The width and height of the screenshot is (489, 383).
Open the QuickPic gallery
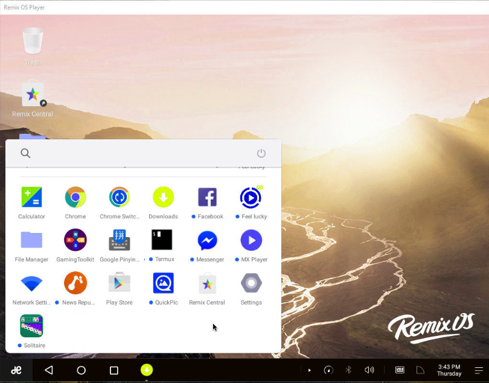[x=163, y=283]
